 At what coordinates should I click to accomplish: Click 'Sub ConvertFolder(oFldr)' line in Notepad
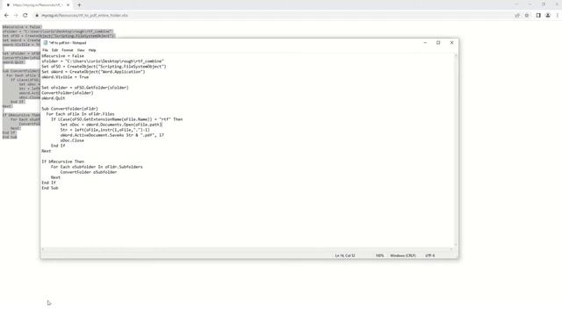point(70,109)
